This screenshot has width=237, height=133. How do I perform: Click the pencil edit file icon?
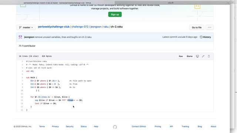203,56
